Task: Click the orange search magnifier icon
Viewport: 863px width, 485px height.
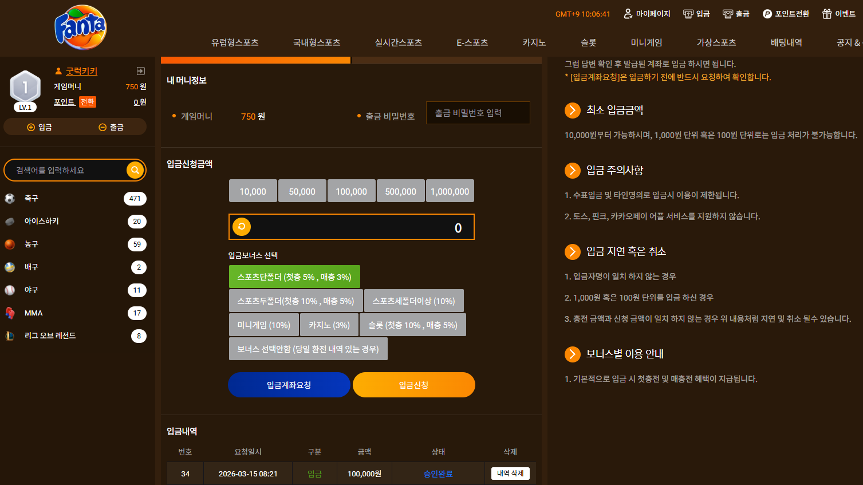Action: click(x=135, y=170)
